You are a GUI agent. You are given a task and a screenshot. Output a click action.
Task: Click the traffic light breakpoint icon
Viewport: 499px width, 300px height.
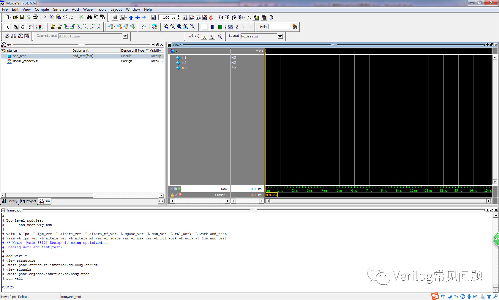pos(41,27)
